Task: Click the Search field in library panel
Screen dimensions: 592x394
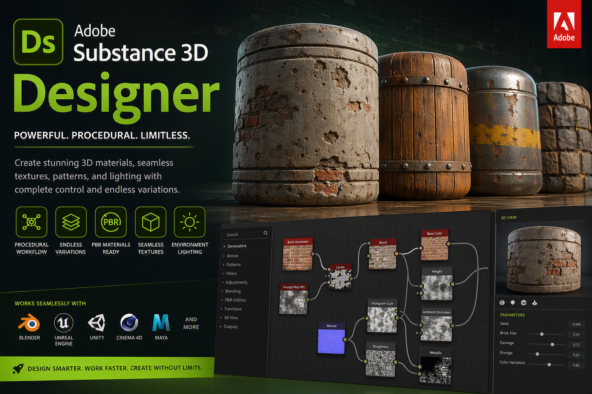Action: tap(246, 234)
